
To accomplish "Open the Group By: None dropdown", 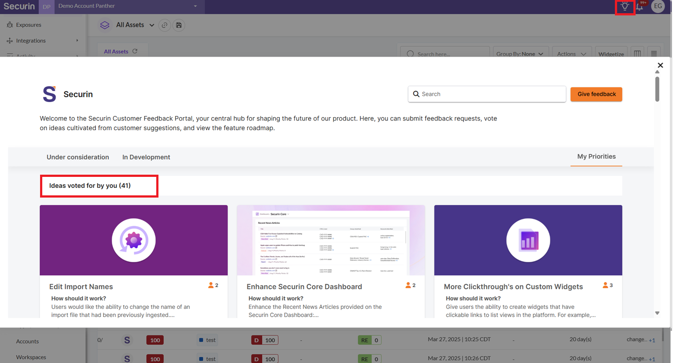I will point(521,54).
